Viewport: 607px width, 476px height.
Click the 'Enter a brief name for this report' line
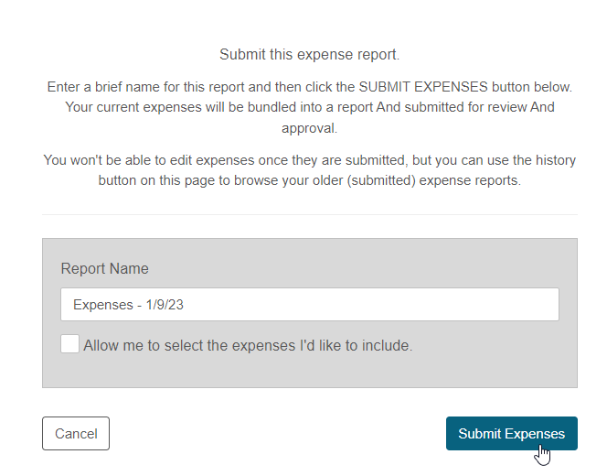[x=310, y=87]
